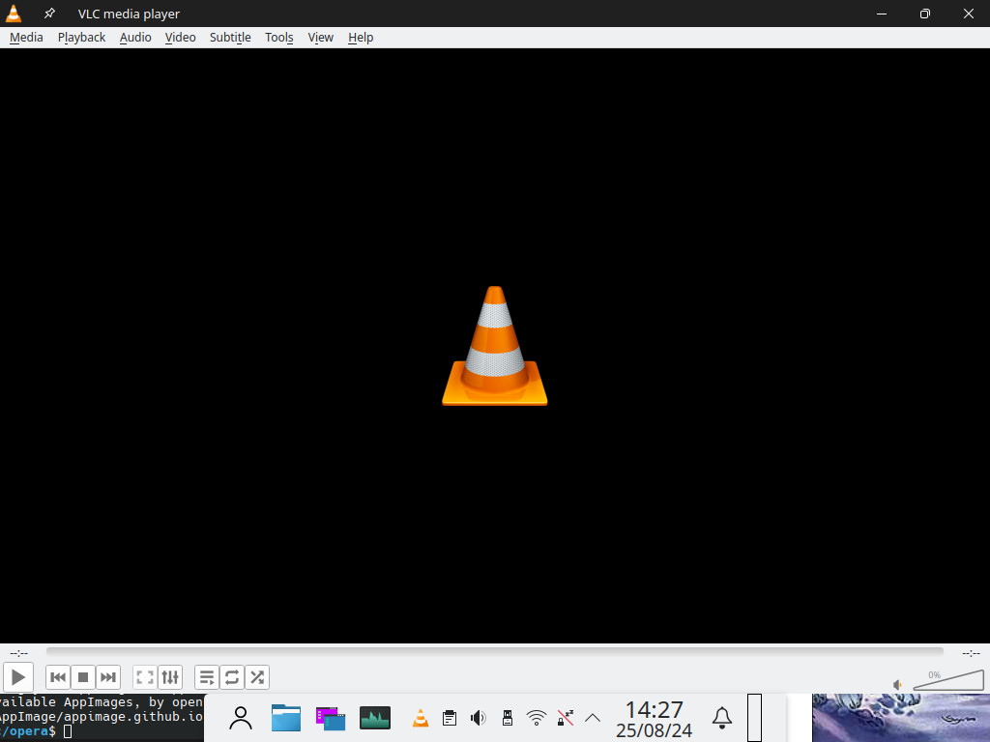Image resolution: width=990 pixels, height=742 pixels.
Task: Click the playback seek bar
Action: (494, 652)
